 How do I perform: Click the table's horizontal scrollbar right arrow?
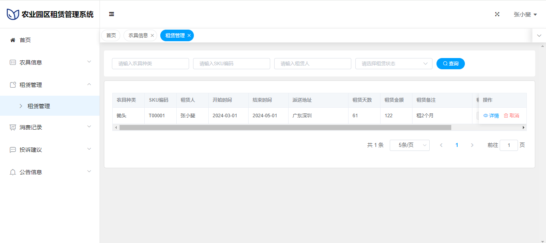click(x=523, y=127)
